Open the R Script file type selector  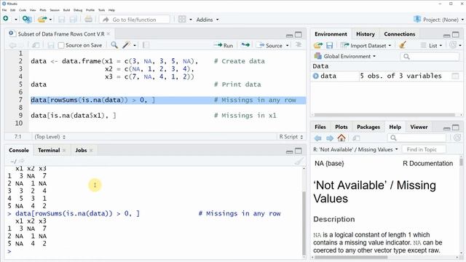(x=291, y=137)
